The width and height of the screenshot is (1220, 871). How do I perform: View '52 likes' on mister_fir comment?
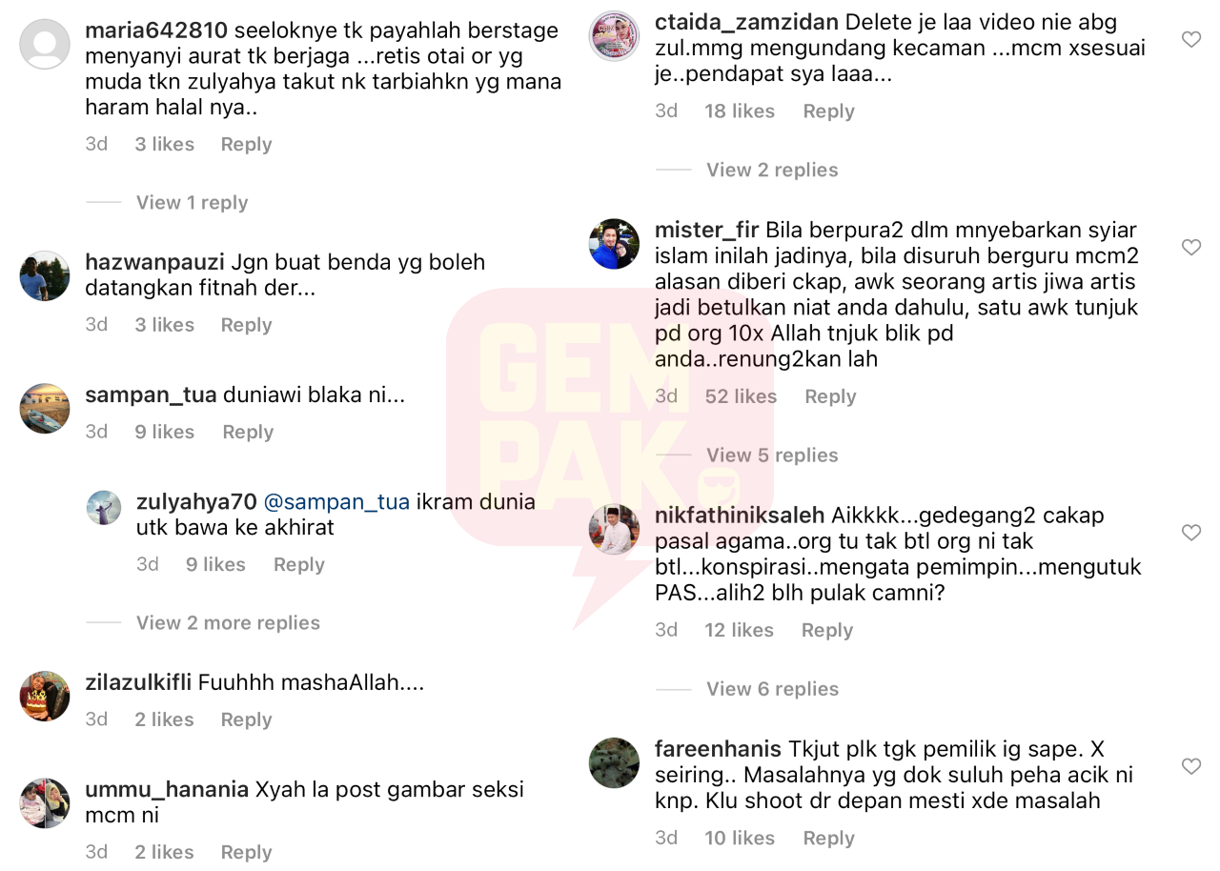[x=741, y=396]
